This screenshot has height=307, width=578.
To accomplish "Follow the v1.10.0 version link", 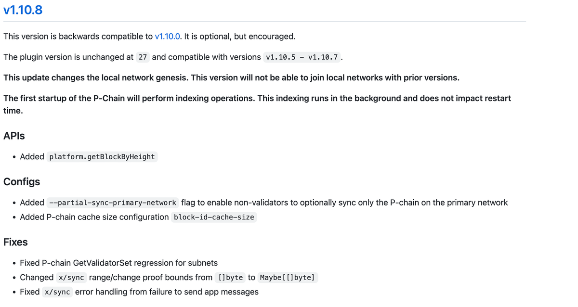I will click(167, 37).
